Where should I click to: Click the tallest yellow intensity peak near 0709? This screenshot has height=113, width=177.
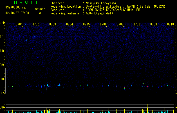pos(147,108)
